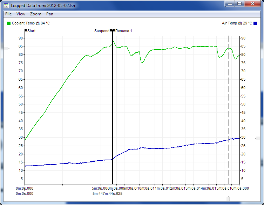Select the Air Temp @ 29 °C legend label
Image resolution: width=264 pixels, height=205 pixels.
pyautogui.click(x=237, y=23)
